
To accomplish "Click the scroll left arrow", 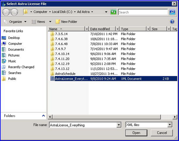I will [50, 117].
